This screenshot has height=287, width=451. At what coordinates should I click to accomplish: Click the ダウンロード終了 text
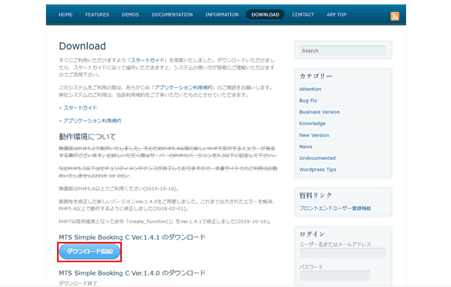coord(78,283)
